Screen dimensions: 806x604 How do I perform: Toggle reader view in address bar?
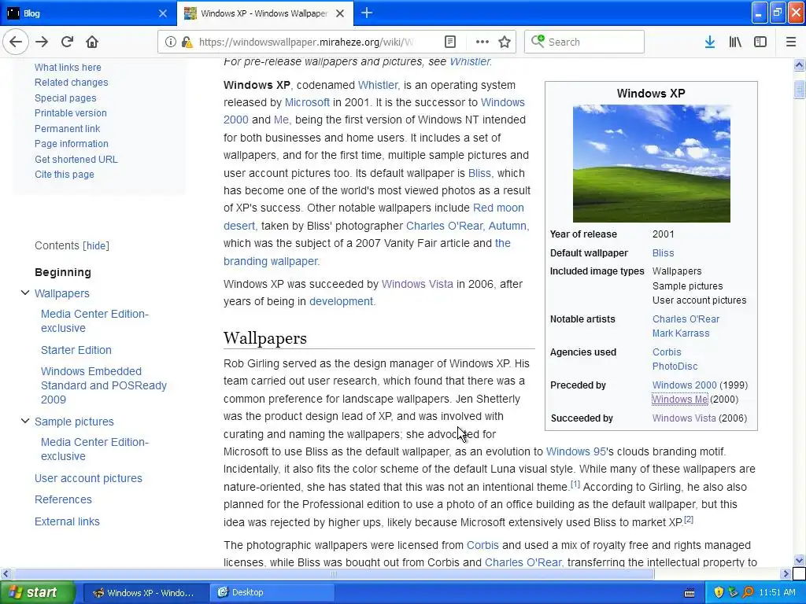(x=449, y=42)
